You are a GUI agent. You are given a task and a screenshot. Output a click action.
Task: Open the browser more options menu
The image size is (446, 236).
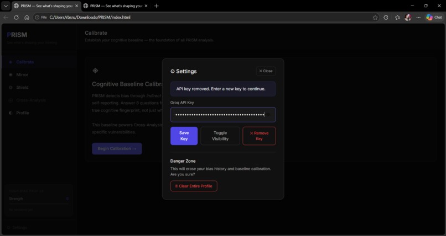pyautogui.click(x=418, y=18)
